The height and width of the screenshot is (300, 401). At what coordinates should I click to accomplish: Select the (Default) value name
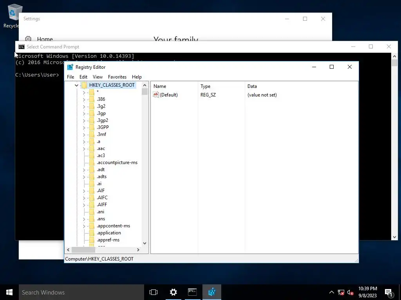[168, 95]
